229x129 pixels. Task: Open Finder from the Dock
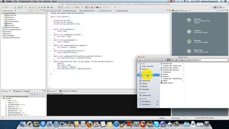pos(23,124)
